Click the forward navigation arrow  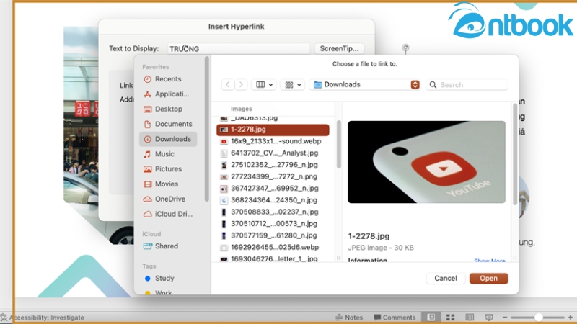(x=241, y=84)
